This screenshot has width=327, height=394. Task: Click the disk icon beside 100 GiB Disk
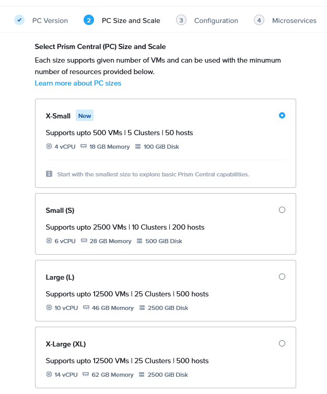pyautogui.click(x=138, y=147)
